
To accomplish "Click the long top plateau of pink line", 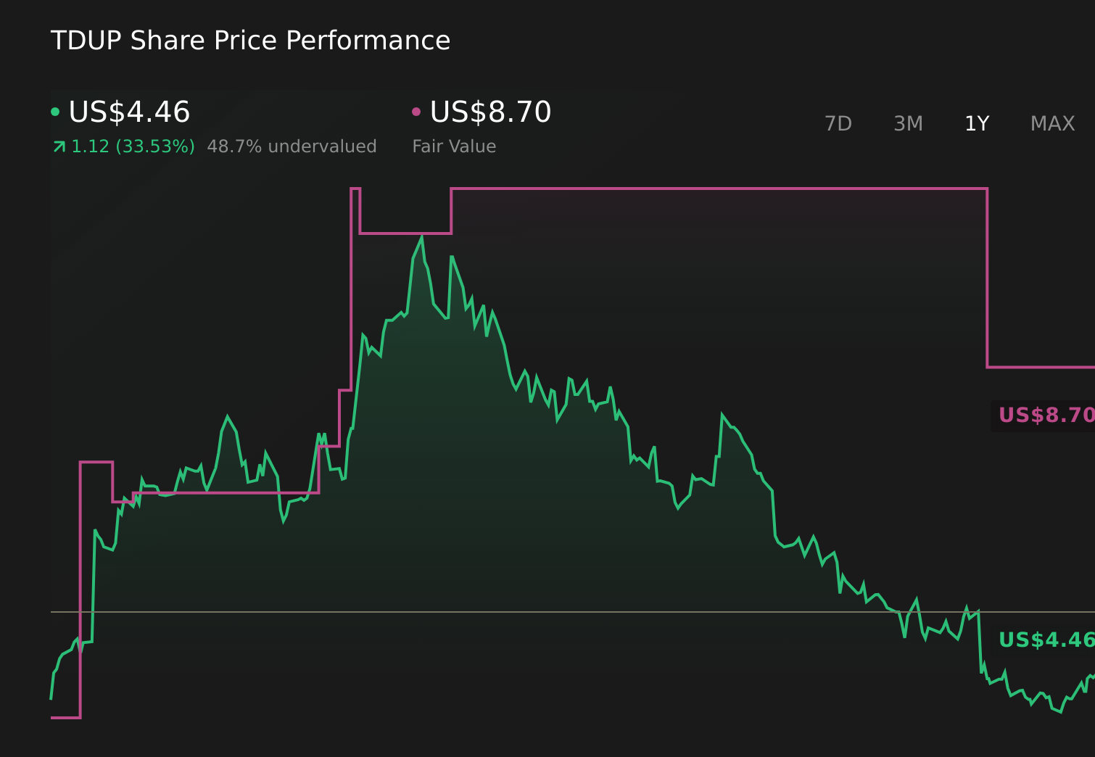I will coord(718,189).
